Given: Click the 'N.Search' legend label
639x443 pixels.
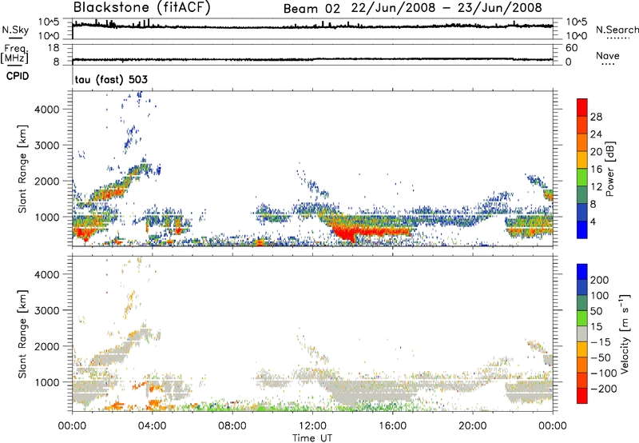Looking at the screenshot, I should tap(617, 30).
